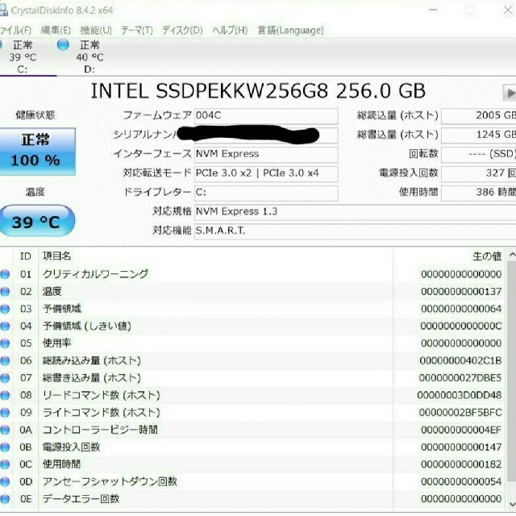The image size is (516, 516).
Task: Select the C: drive 39 °C tab
Action: [23, 56]
